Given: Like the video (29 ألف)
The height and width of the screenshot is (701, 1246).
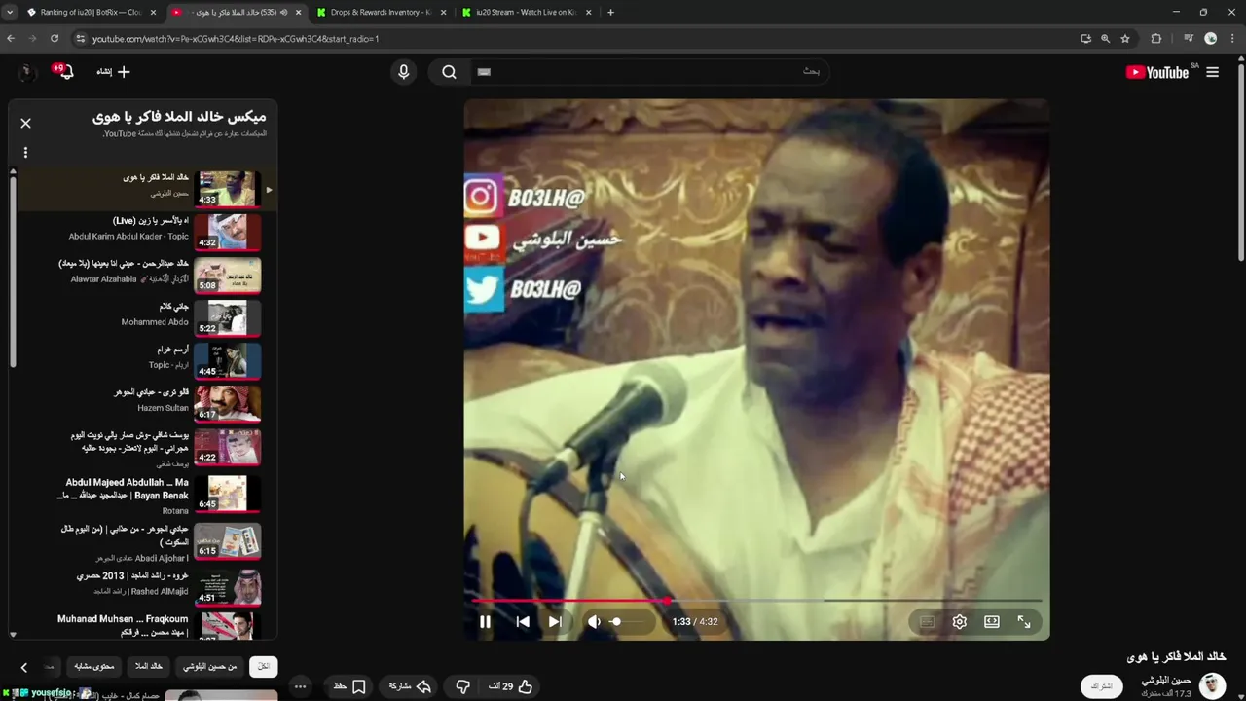Looking at the screenshot, I should [x=511, y=686].
